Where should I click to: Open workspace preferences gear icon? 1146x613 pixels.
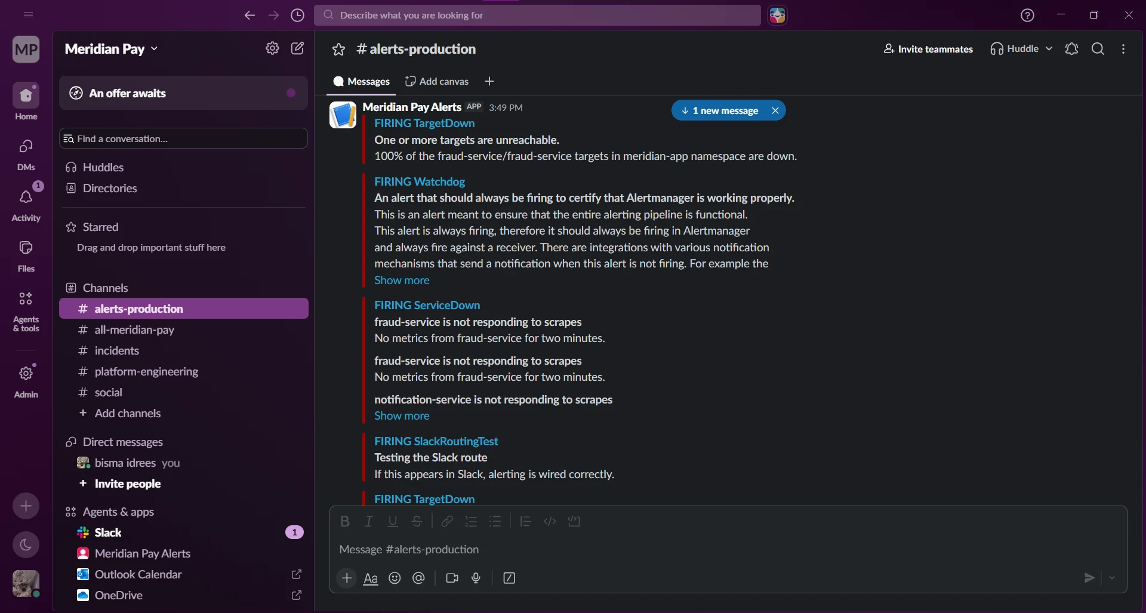pos(272,48)
